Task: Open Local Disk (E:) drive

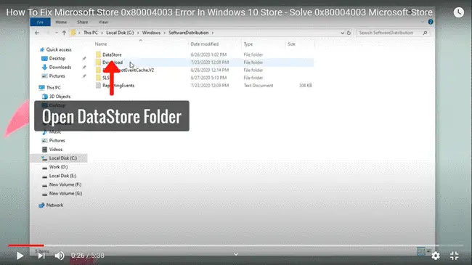Action: 62,176
